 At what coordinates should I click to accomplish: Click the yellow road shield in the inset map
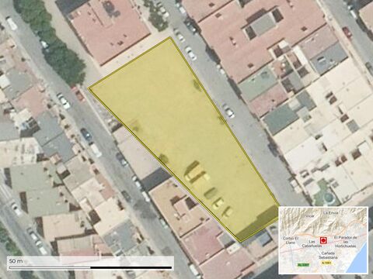point(326,263)
